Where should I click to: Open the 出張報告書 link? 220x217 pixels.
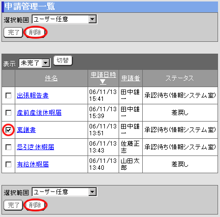32,95
